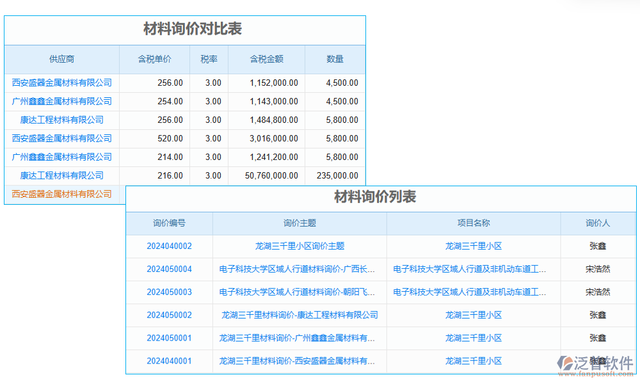Sort by 含税单价 column header
This screenshot has height=384, width=640.
point(154,59)
